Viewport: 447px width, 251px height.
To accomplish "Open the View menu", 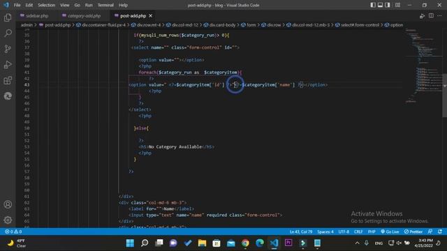I will click(x=65, y=5).
